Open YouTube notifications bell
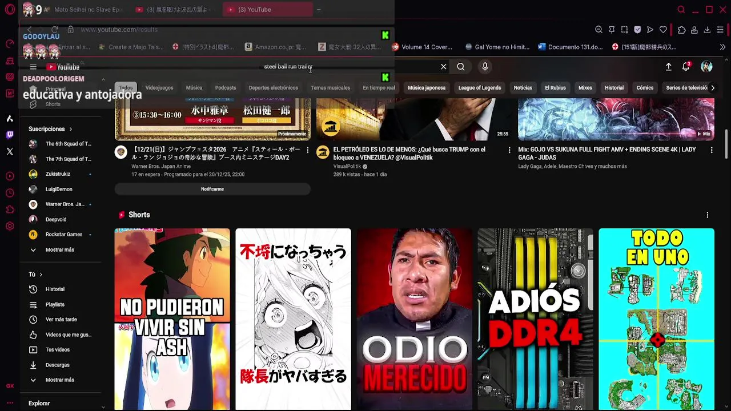The height and width of the screenshot is (411, 731). (x=686, y=67)
